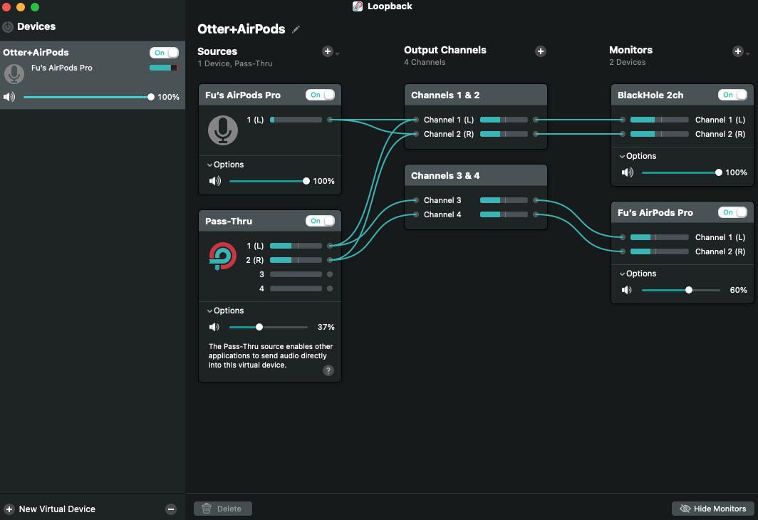
Task: Click the minus icon to remove virtual device
Action: tap(171, 509)
